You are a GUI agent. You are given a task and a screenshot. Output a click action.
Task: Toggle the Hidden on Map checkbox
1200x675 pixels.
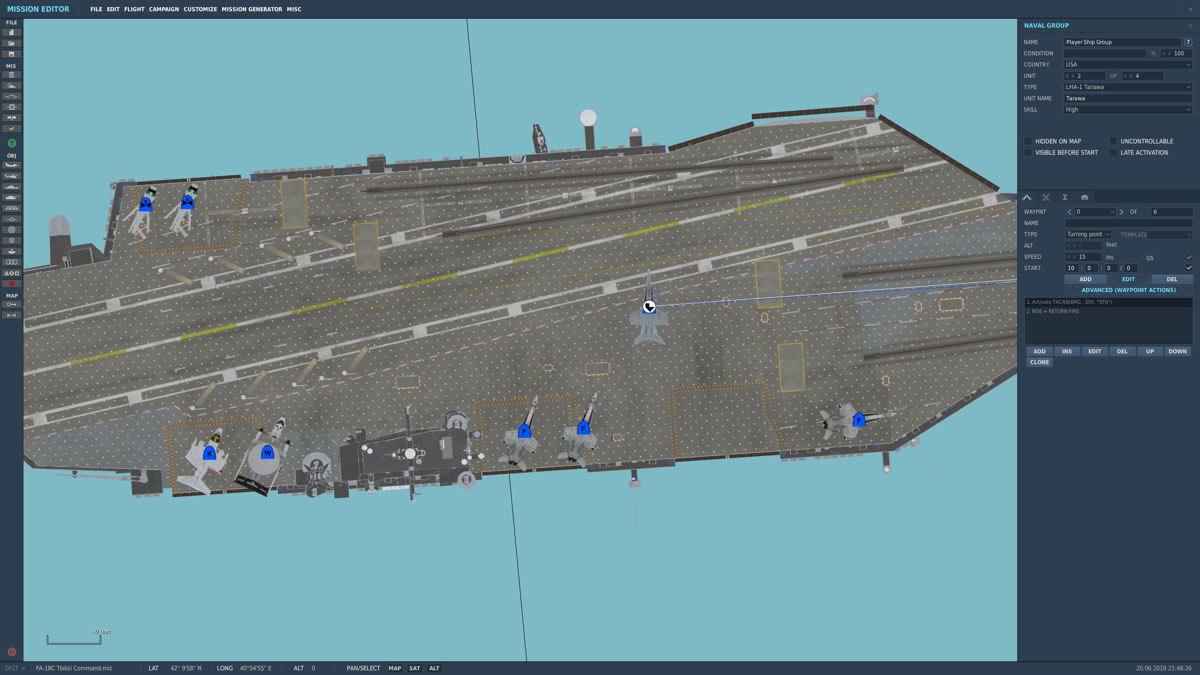click(x=1028, y=141)
